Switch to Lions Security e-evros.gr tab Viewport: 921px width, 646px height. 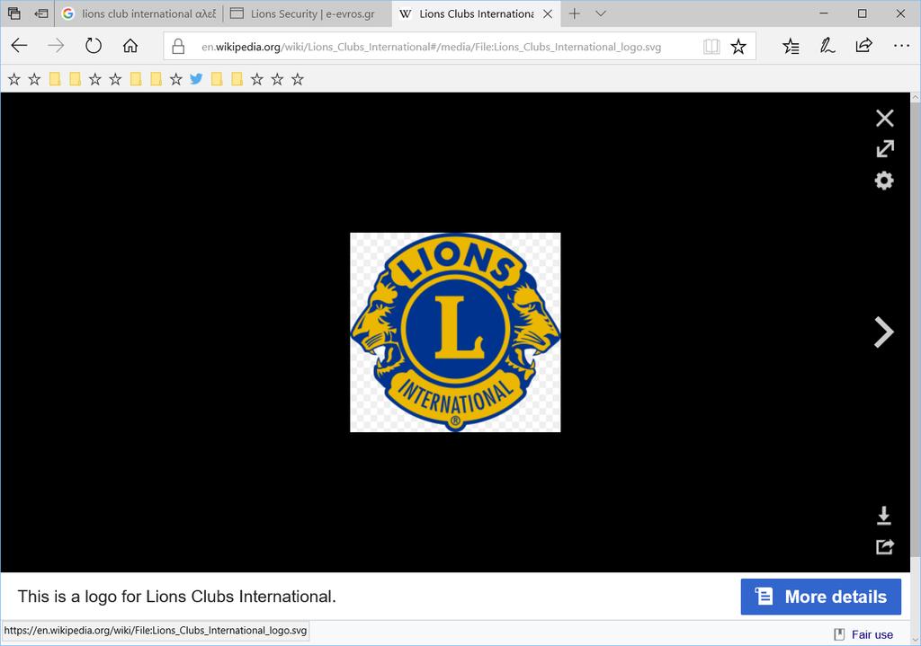pos(307,13)
